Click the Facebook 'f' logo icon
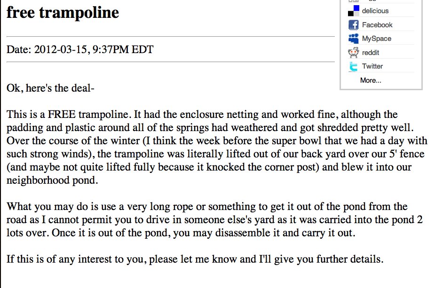Screen dimensions: 435x288 [354, 25]
